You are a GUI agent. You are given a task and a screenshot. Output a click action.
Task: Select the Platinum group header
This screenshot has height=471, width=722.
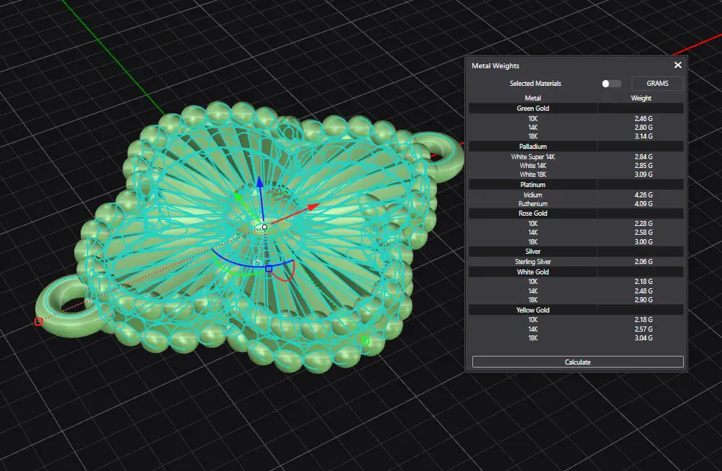point(533,185)
